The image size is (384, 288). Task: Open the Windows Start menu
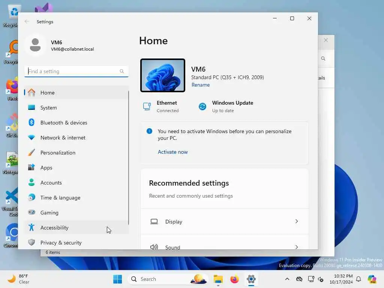coord(117,279)
